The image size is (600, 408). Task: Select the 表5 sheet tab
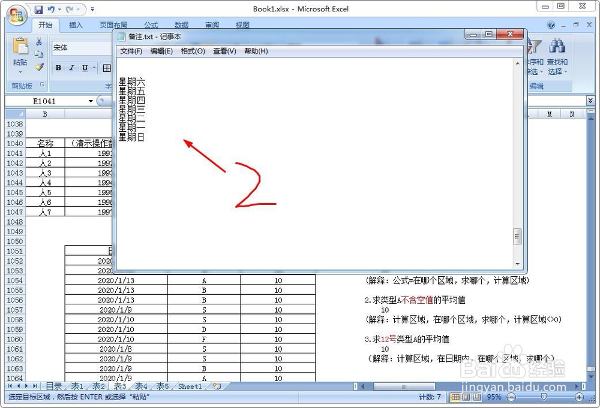click(163, 386)
